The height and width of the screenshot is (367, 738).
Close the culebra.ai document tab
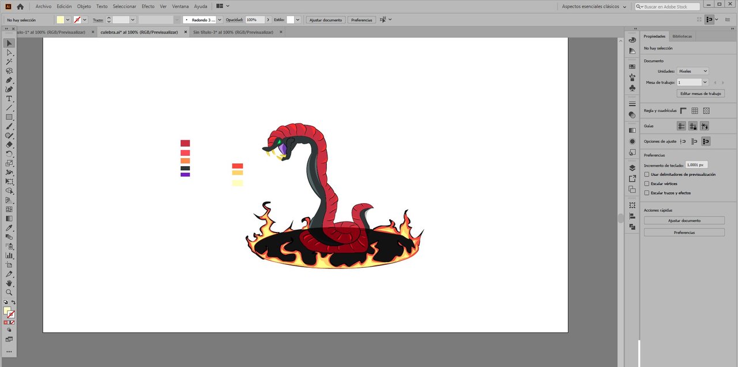186,32
